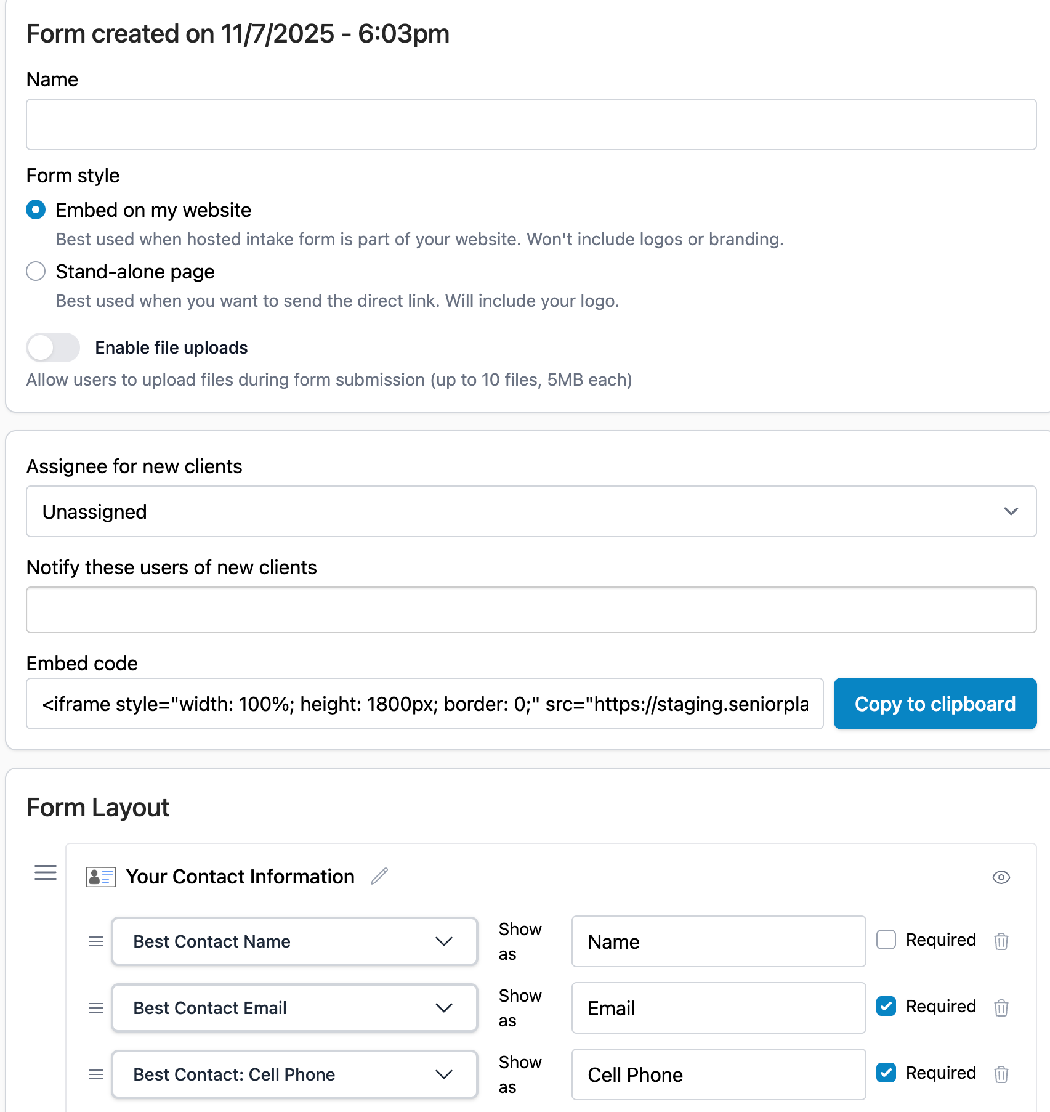Click drag handle beside Best Contact Email
1050x1112 pixels.
96,1008
